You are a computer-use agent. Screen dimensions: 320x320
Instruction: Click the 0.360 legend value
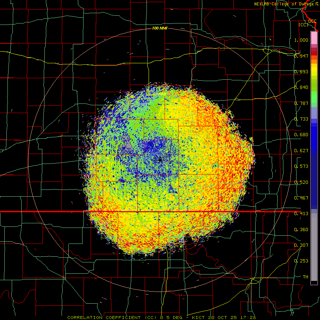tap(301, 230)
